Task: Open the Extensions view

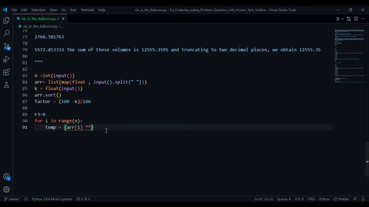Action: coord(6,72)
